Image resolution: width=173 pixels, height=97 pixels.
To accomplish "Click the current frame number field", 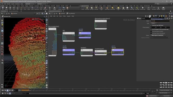I will point(16,91).
